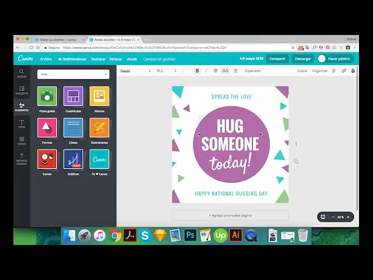Screen dimensions: 373x280
Task: Select the Cuadrículas grid category
Action: pyautogui.click(x=73, y=96)
